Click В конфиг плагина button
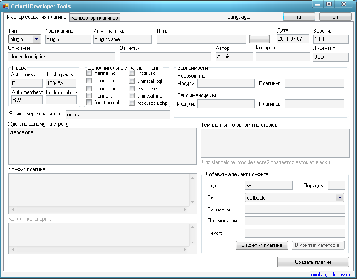Image resolution: width=357 pixels, height=279 pixels. [x=262, y=245]
